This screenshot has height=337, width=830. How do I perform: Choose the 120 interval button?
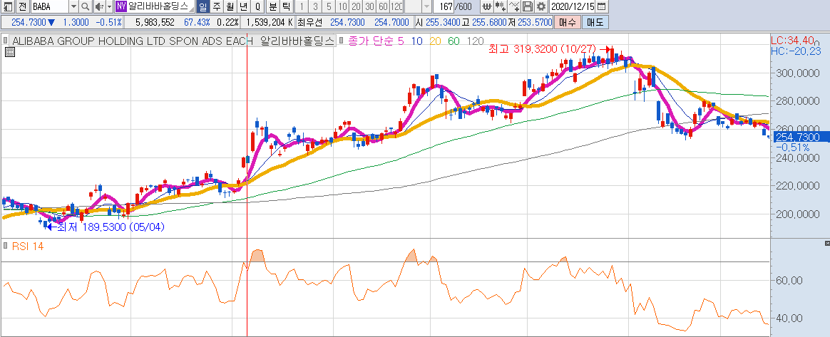(396, 7)
